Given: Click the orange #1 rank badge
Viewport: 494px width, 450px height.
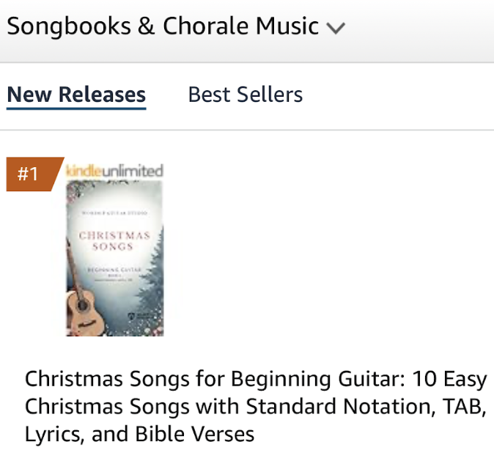Looking at the screenshot, I should click(x=29, y=174).
